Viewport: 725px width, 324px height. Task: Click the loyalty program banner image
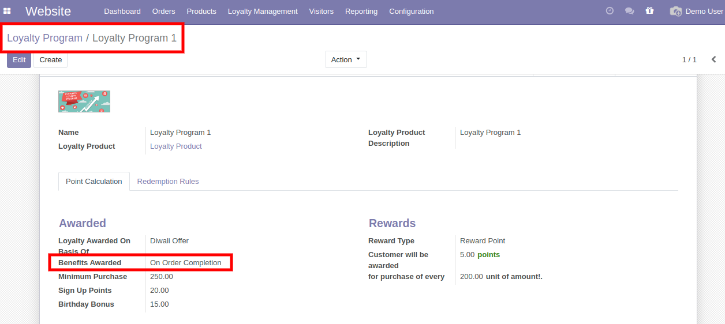click(x=84, y=101)
